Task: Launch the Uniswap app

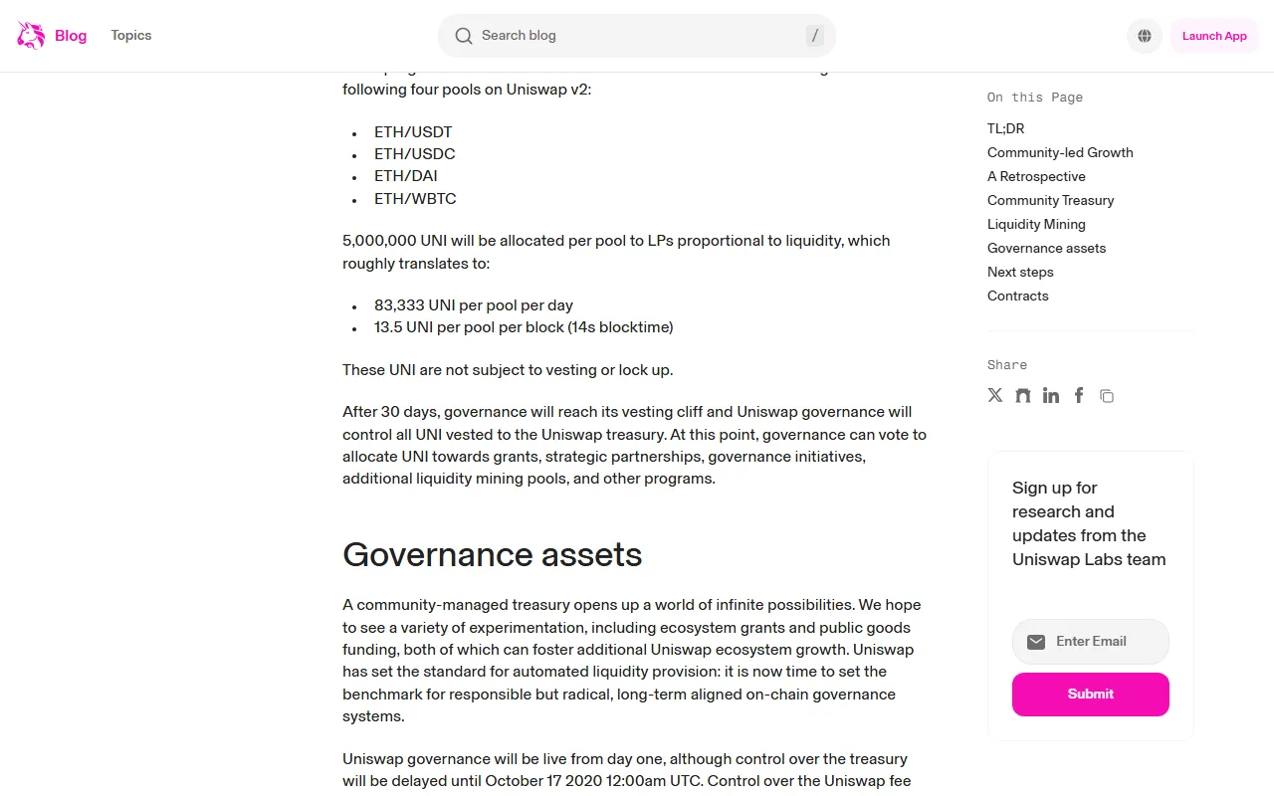Action: (1214, 36)
